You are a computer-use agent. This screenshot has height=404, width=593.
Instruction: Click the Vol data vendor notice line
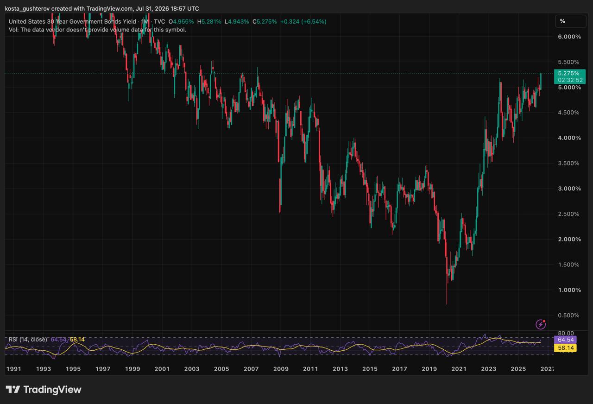click(98, 30)
